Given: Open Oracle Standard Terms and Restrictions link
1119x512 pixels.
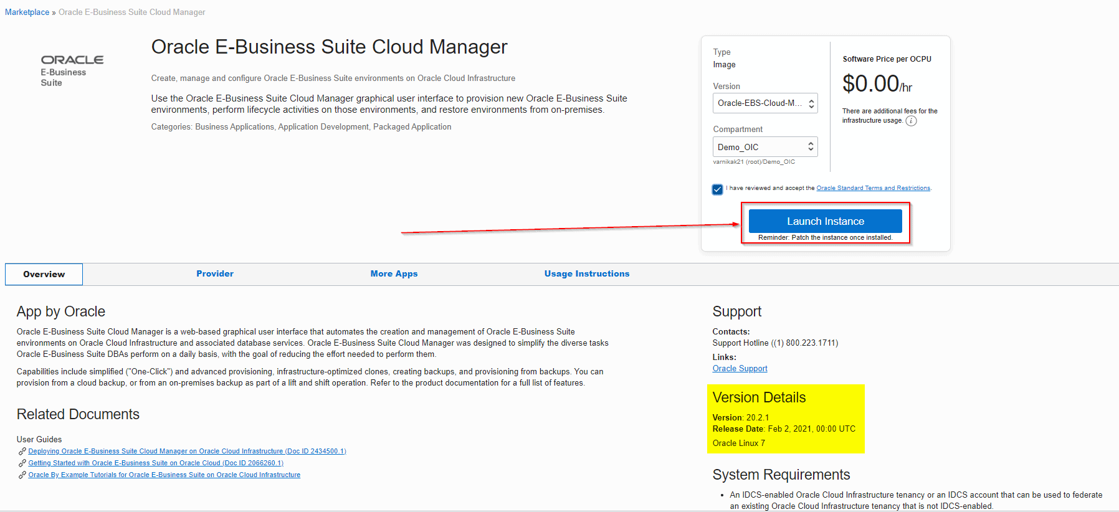Looking at the screenshot, I should pyautogui.click(x=873, y=188).
